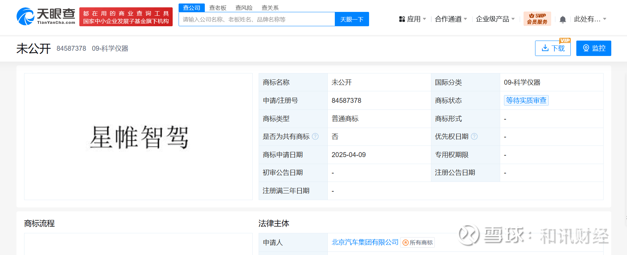Click the 应用 grid icon
The image size is (627, 255).
point(402,19)
